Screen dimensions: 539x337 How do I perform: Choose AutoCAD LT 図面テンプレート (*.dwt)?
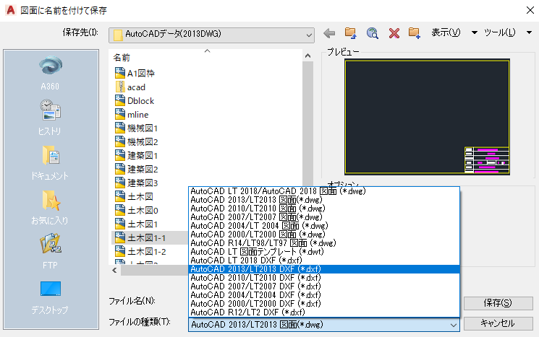(x=324, y=252)
